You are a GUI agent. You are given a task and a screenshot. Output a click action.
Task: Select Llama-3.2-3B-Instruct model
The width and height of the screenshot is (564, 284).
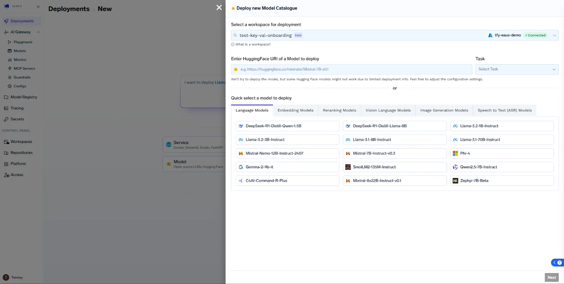coord(287,140)
